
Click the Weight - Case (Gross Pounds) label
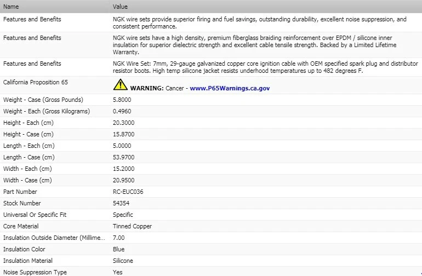pos(43,100)
